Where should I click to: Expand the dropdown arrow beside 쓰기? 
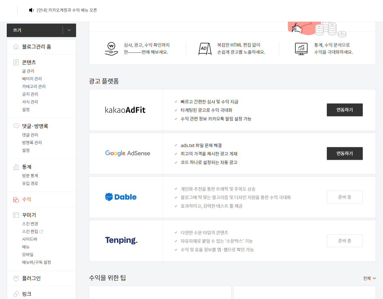pos(69,30)
